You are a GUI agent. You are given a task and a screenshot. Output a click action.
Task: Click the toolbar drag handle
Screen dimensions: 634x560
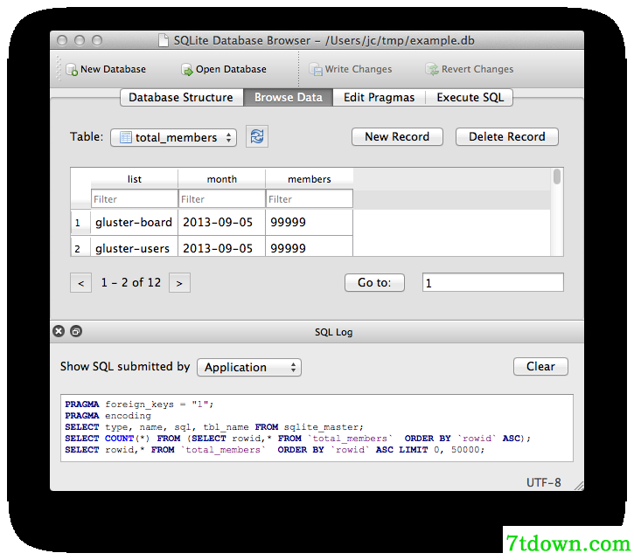(59, 68)
